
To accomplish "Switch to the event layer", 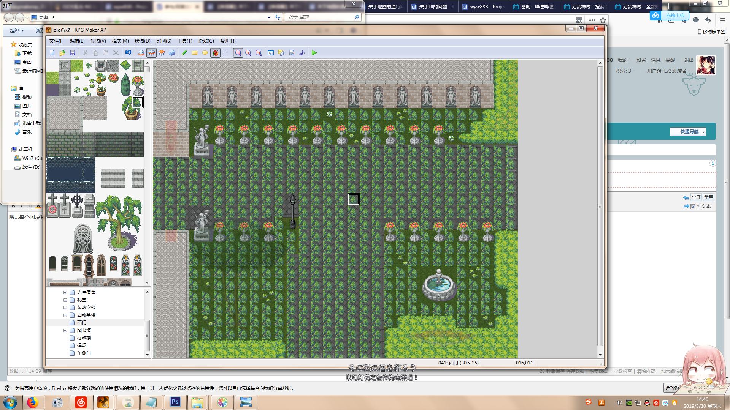I will click(172, 53).
